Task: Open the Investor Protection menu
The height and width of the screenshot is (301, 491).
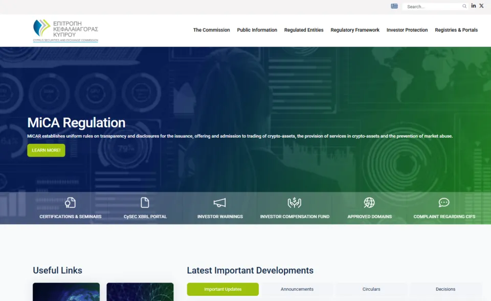Action: [407, 30]
